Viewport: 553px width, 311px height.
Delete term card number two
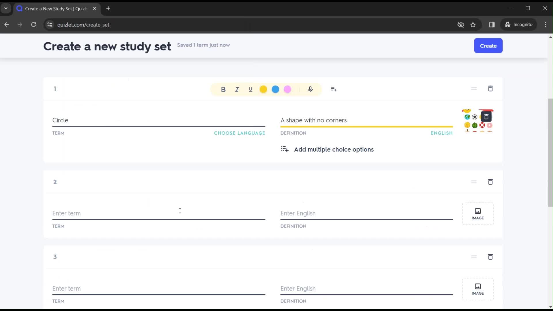pos(490,181)
